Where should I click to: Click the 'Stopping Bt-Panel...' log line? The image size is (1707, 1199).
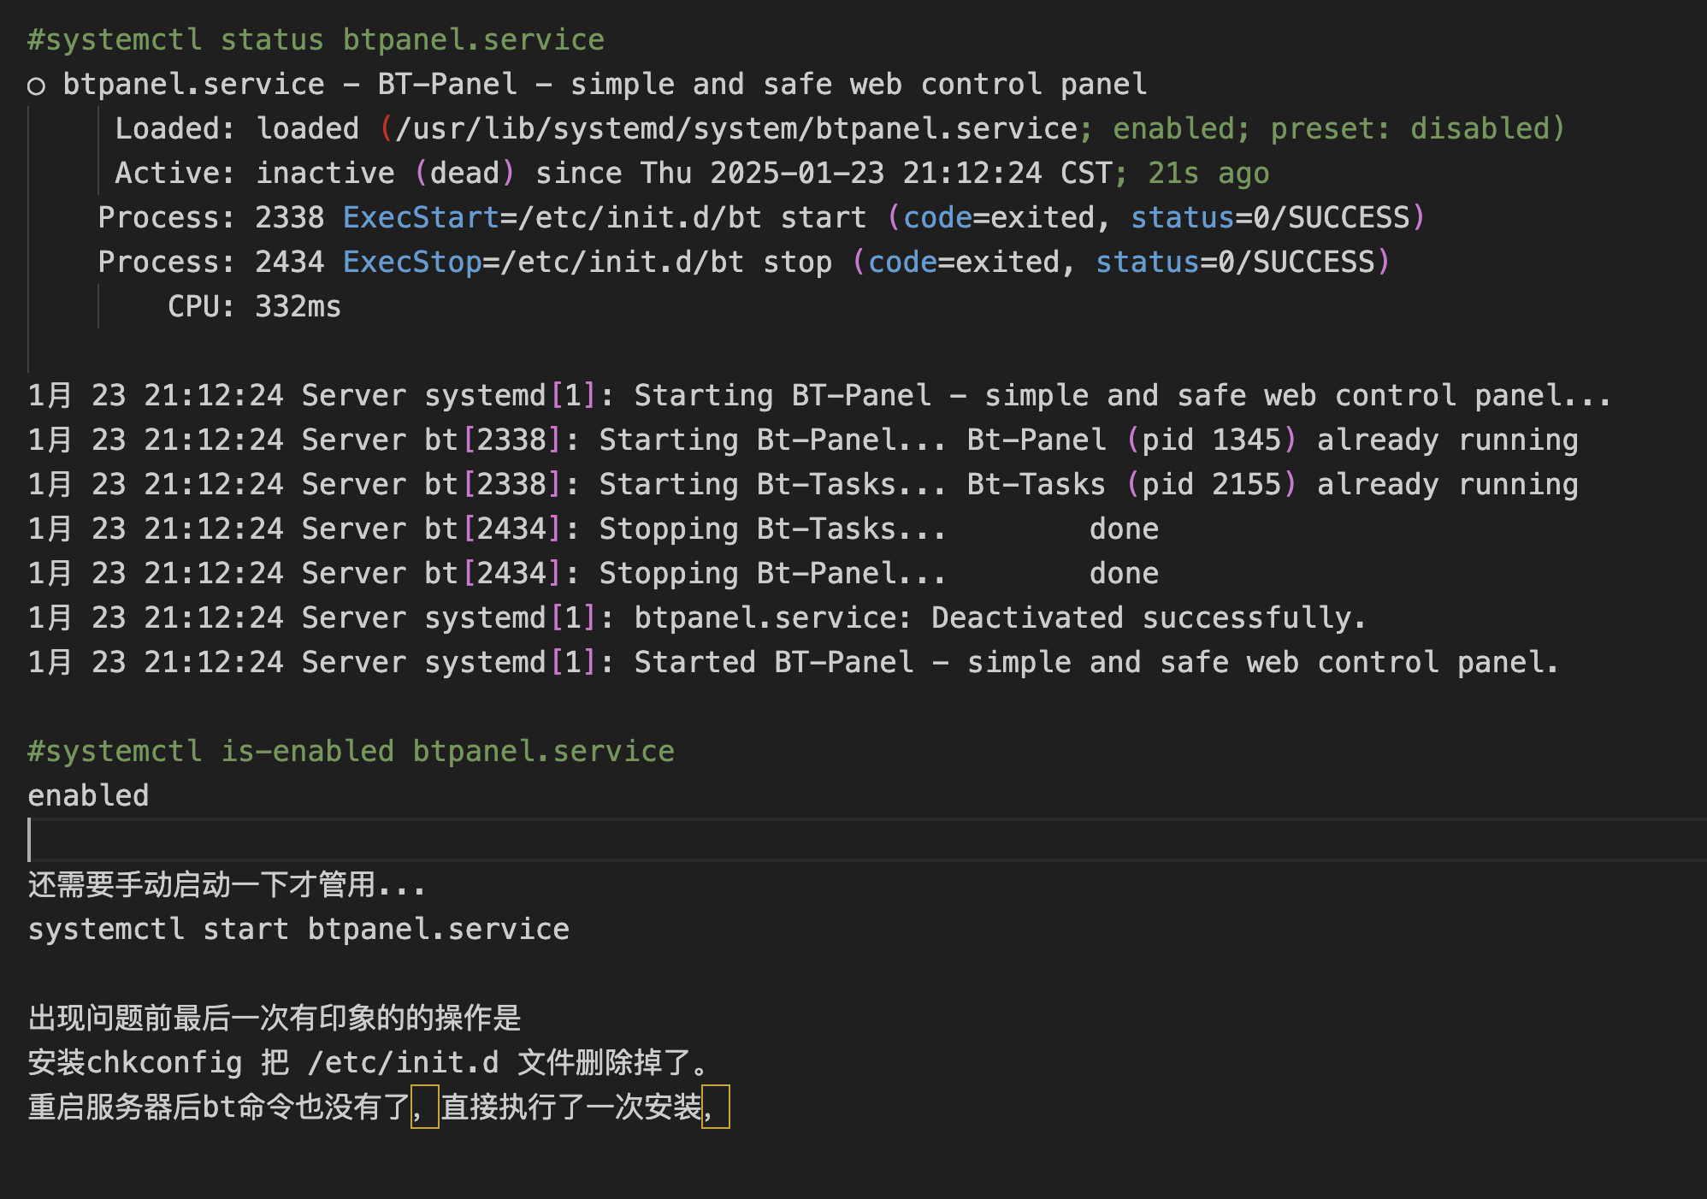click(x=594, y=573)
